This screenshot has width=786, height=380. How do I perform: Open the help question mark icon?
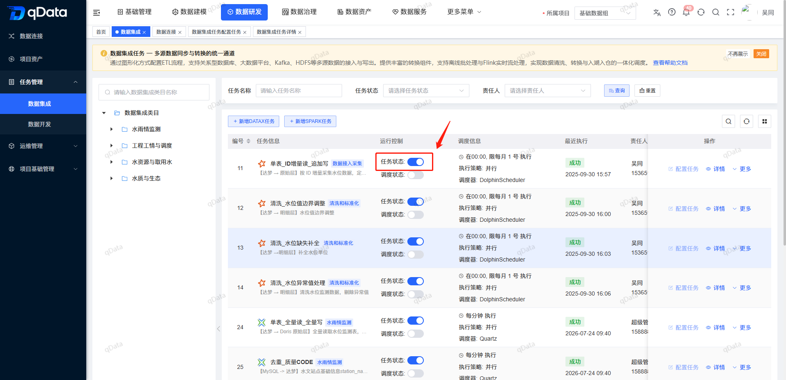tap(672, 12)
